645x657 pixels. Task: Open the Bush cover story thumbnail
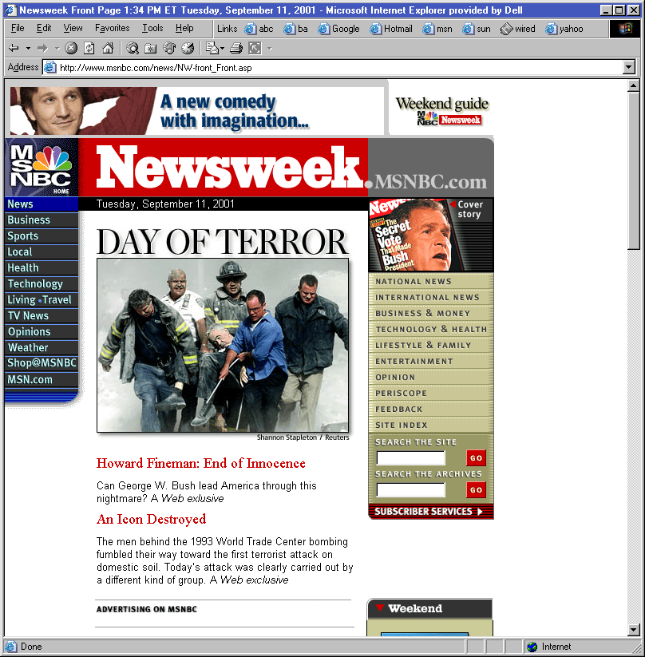430,235
